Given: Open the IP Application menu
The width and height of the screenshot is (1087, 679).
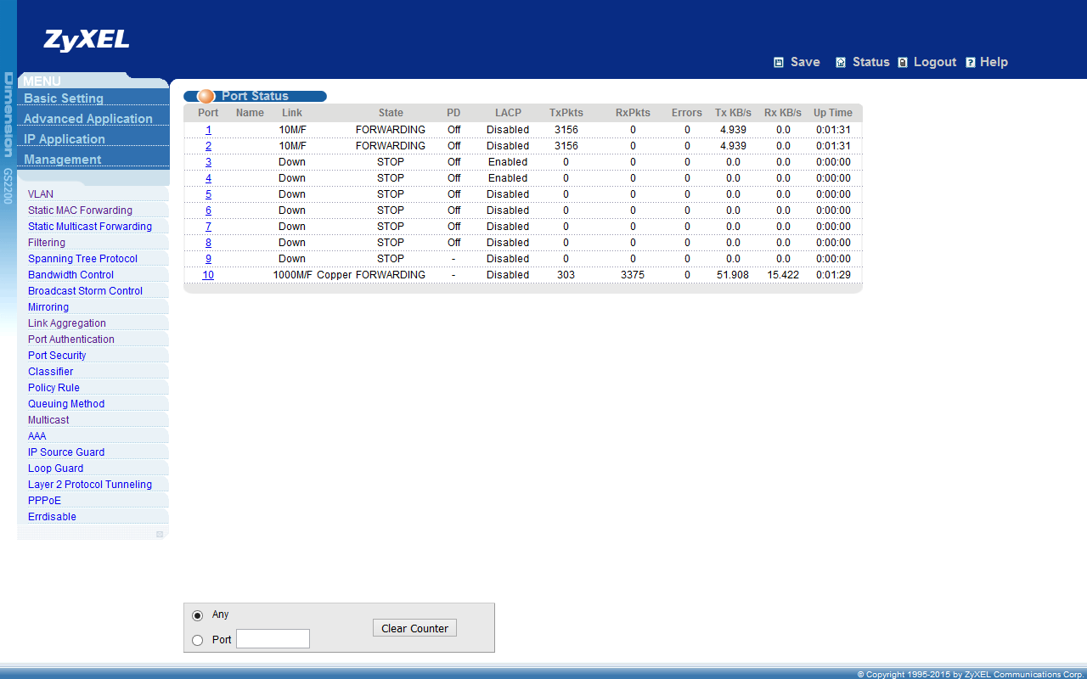Looking at the screenshot, I should pyautogui.click(x=65, y=139).
